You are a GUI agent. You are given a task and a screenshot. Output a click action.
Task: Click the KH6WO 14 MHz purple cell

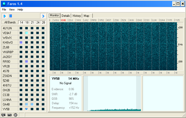(x=21, y=42)
